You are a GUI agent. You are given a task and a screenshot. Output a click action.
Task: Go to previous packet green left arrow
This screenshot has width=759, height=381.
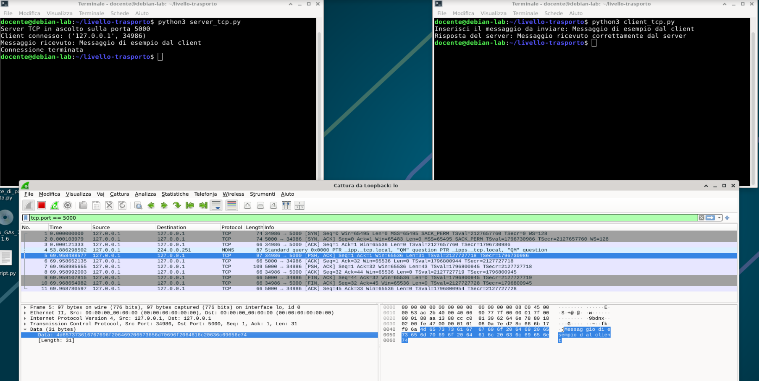click(151, 205)
